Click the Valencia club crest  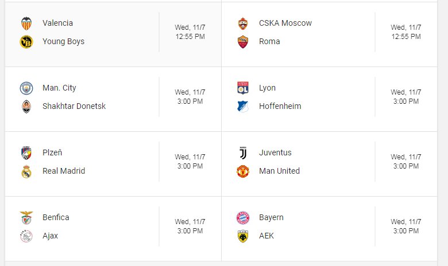click(26, 24)
